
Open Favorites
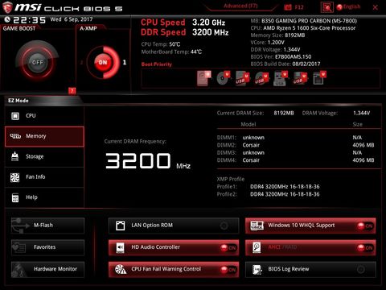(x=47, y=247)
